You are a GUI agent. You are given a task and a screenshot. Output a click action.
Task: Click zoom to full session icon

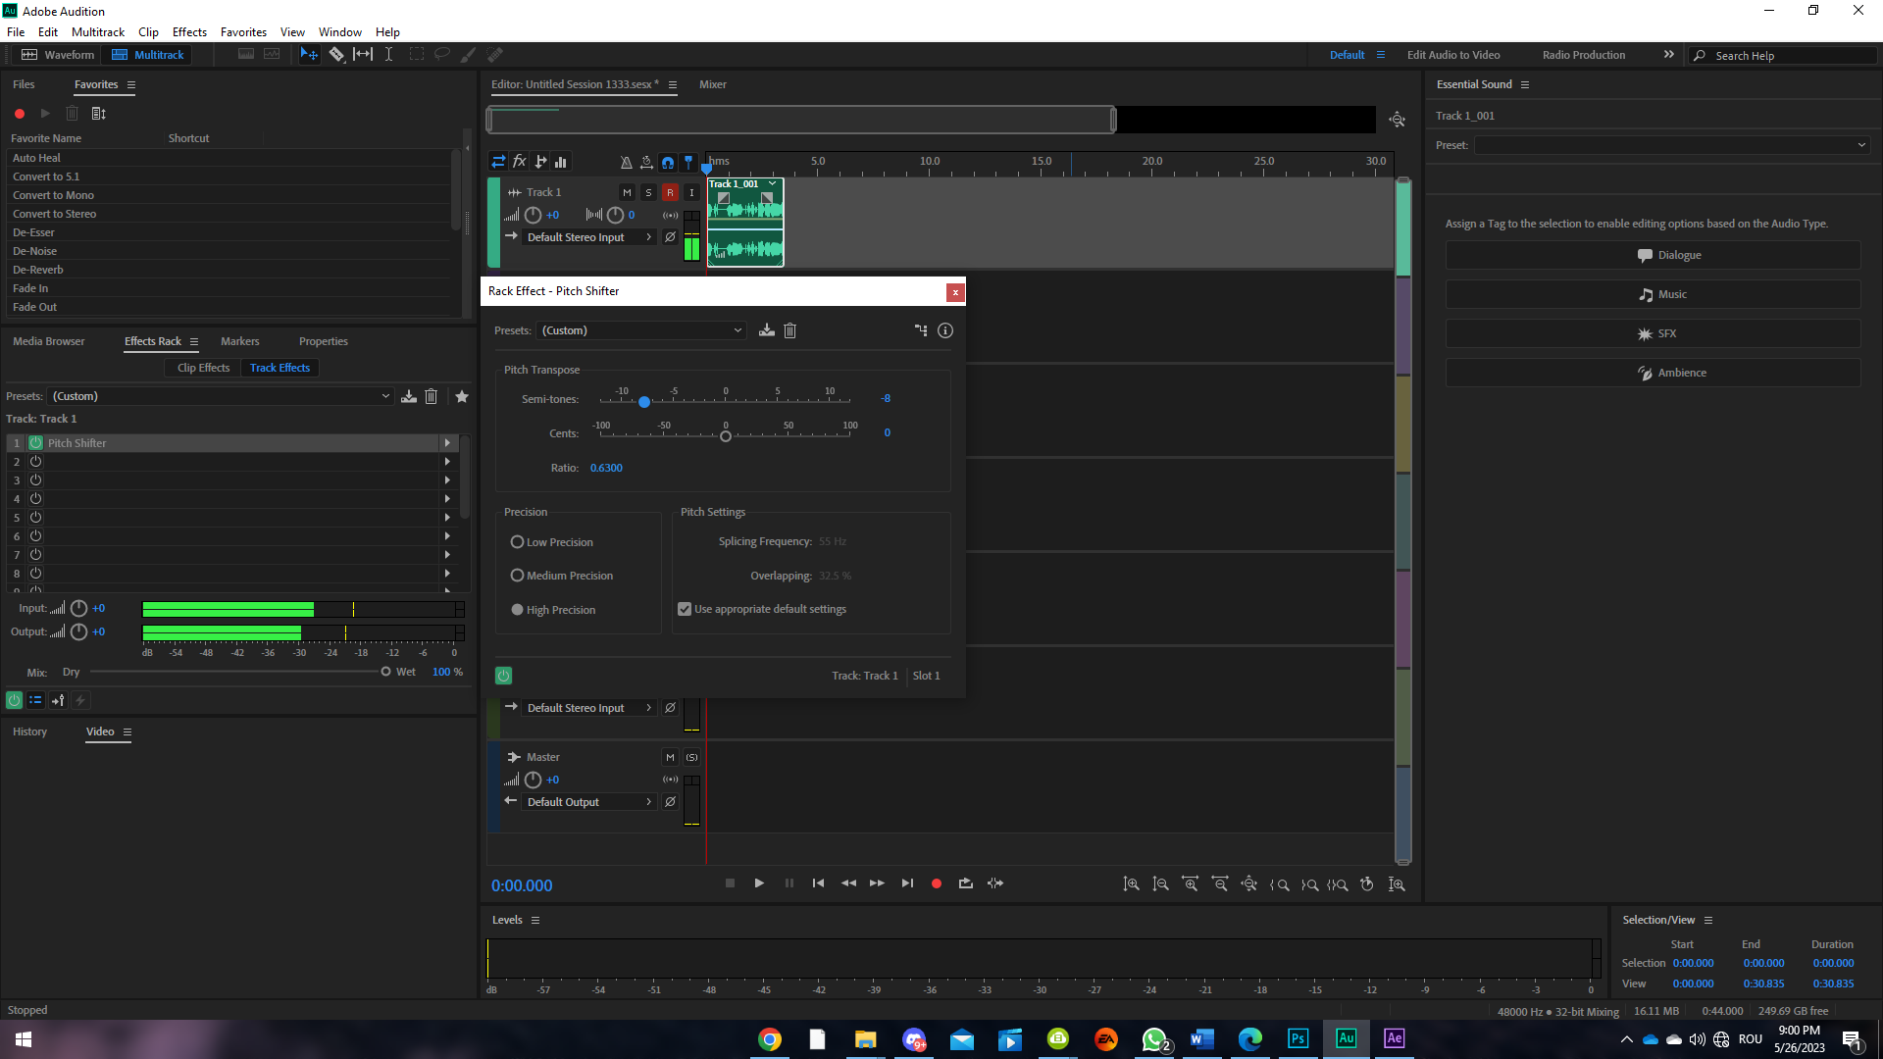tap(1249, 884)
